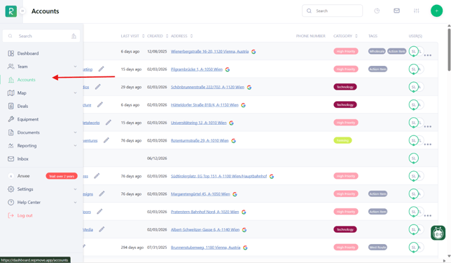Expand the Documents menu chevron
Screen dimensions: 451x263
click(x=75, y=133)
